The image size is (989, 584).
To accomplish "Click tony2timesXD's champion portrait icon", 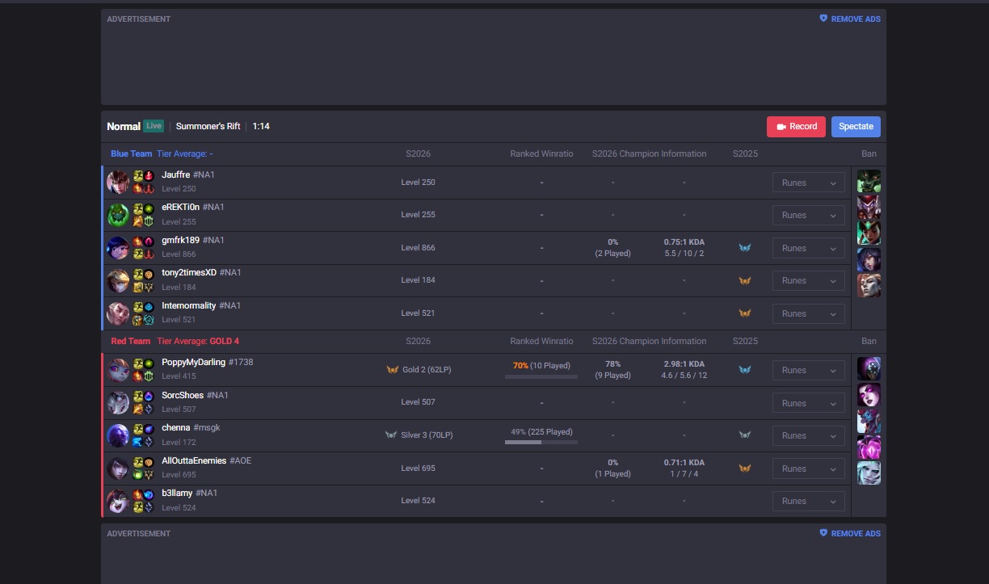I will [x=118, y=279].
